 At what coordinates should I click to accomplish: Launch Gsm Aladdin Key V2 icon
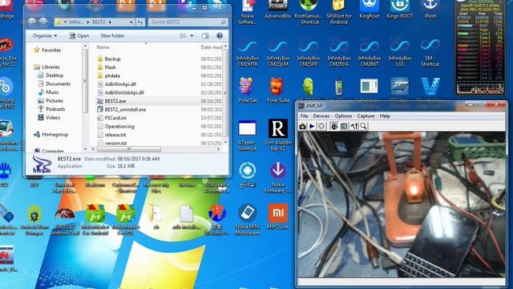coord(278,135)
